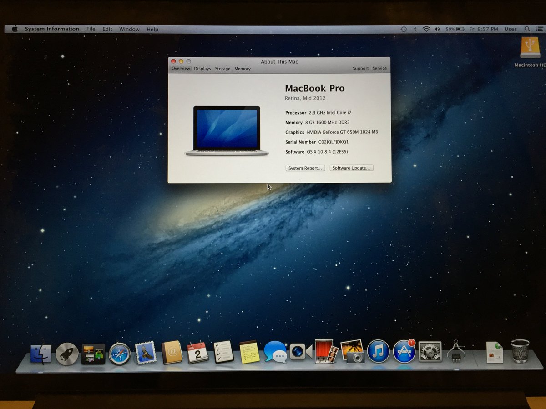Screen dimensions: 546x409
Task: Switch to the Memory tab
Action: [x=243, y=69]
